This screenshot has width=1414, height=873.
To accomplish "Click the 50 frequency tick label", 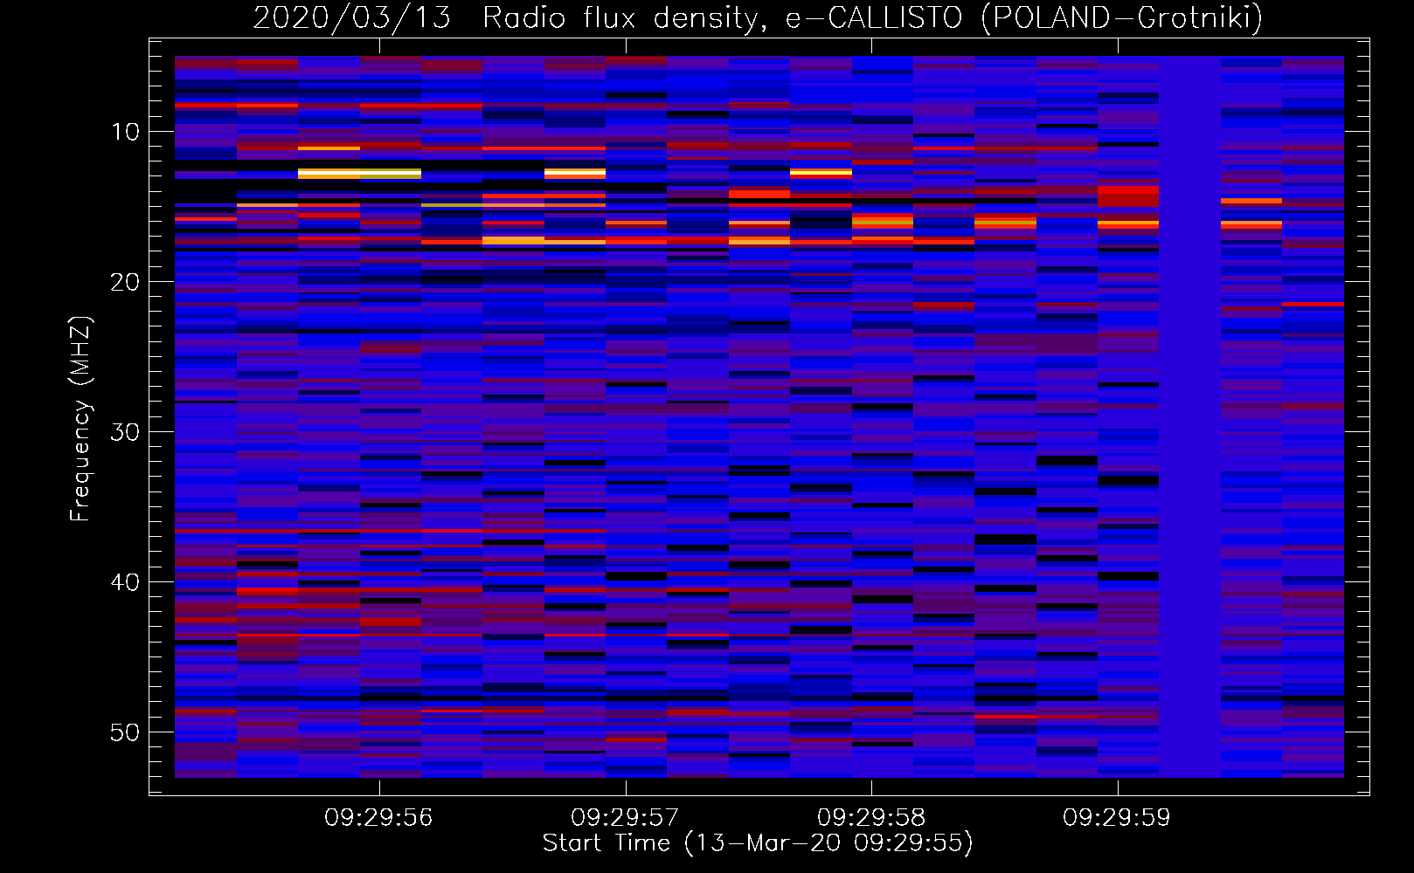I will pyautogui.click(x=125, y=732).
